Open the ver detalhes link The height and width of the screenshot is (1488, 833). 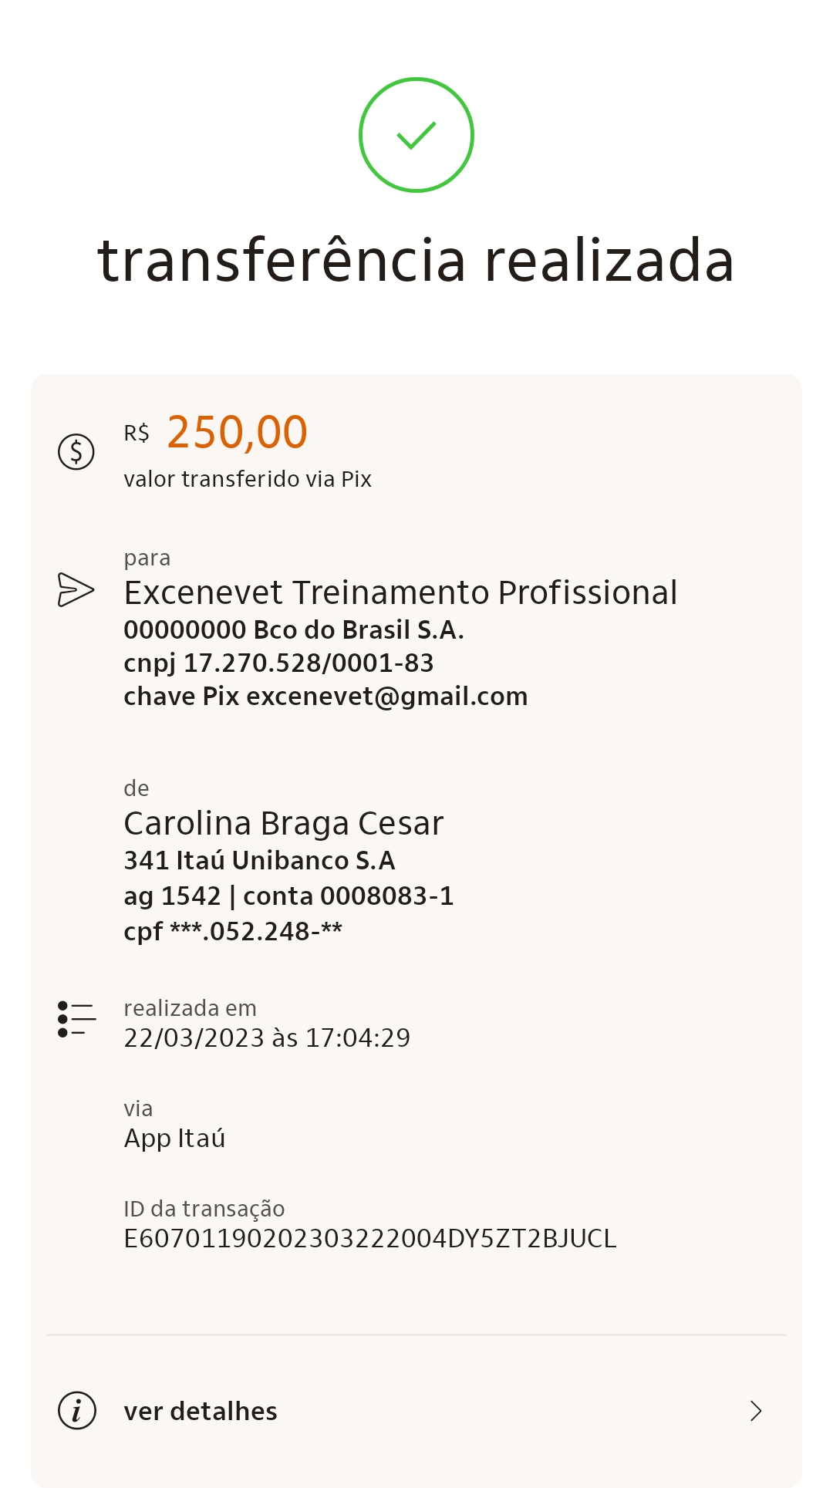click(x=201, y=1411)
